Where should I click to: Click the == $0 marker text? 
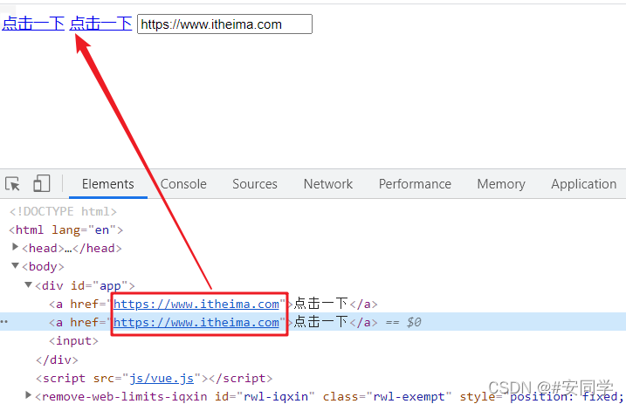click(x=403, y=322)
